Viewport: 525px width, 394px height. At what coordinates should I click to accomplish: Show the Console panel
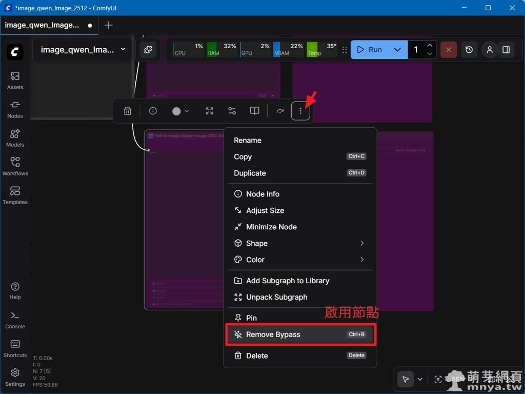point(15,319)
